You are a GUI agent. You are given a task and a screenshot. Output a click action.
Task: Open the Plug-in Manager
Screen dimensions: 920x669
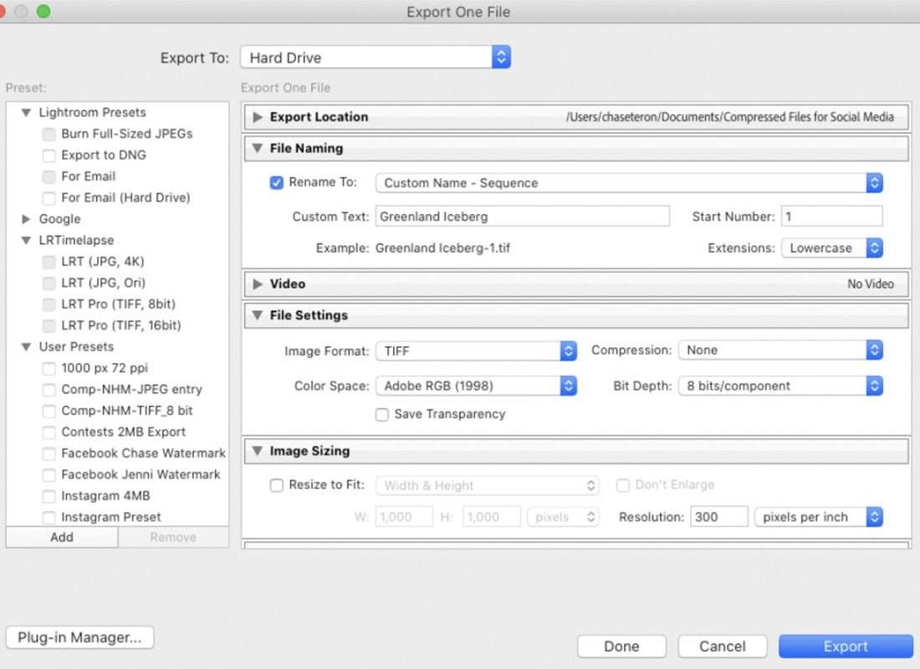[79, 637]
